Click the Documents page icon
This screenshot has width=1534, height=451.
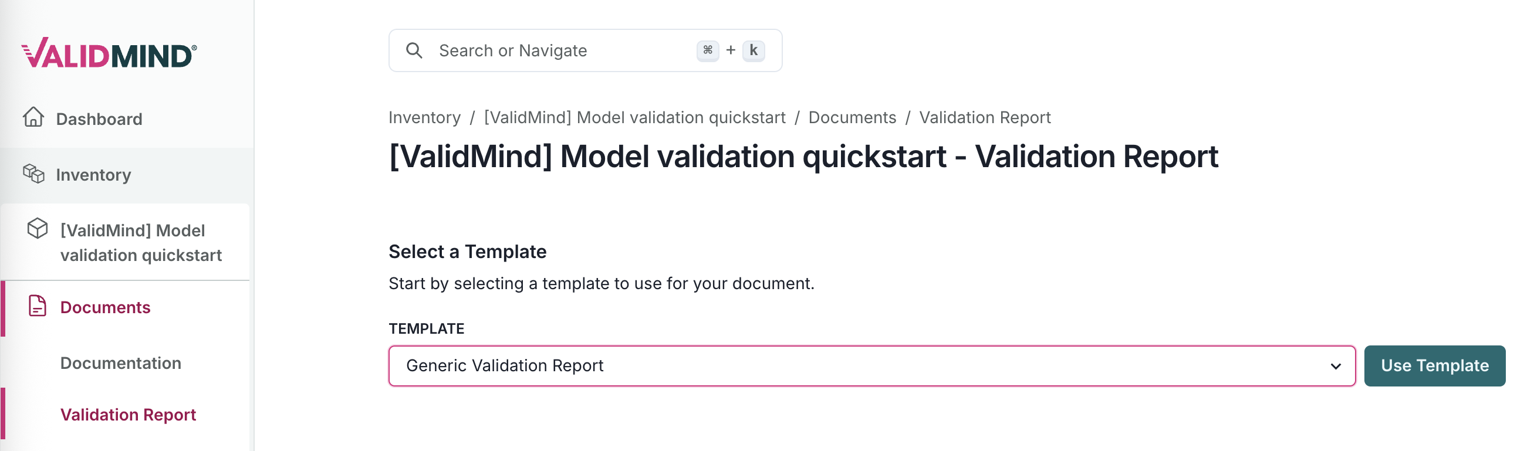(37, 307)
